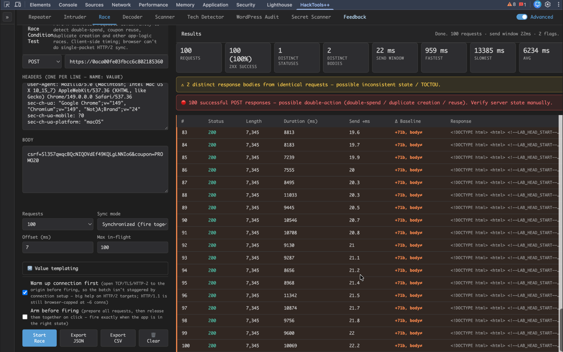Click inside the Headers textarea
The image size is (563, 352).
pos(95,106)
